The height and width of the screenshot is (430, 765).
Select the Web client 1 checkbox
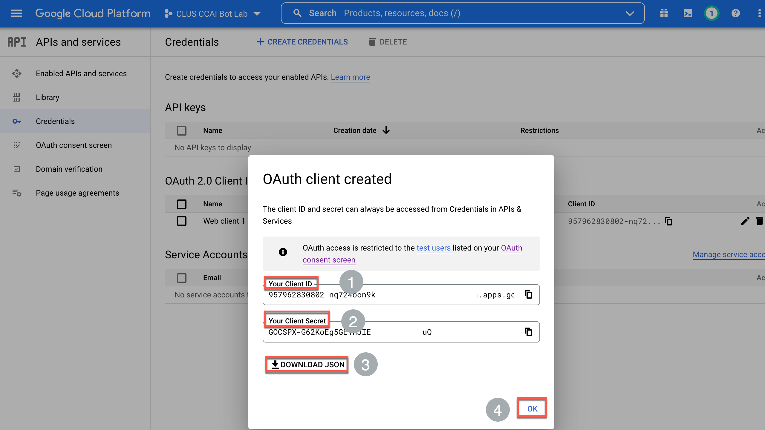(182, 221)
